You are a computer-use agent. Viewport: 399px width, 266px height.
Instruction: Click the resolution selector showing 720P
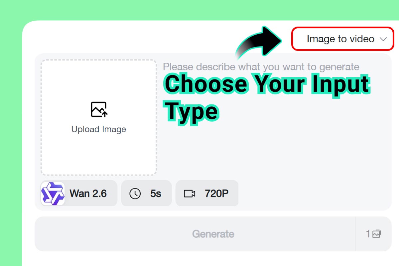click(x=207, y=193)
